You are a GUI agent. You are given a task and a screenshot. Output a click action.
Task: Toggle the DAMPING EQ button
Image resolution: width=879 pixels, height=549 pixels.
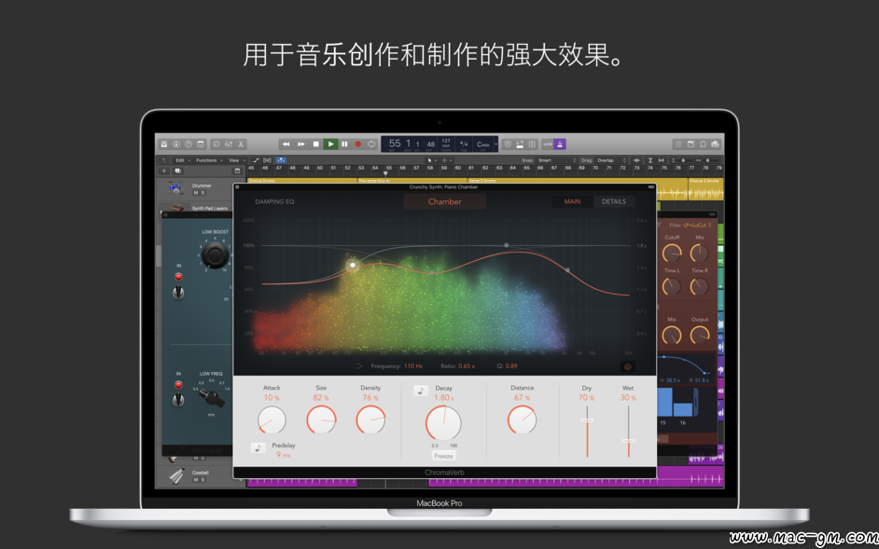click(x=274, y=201)
